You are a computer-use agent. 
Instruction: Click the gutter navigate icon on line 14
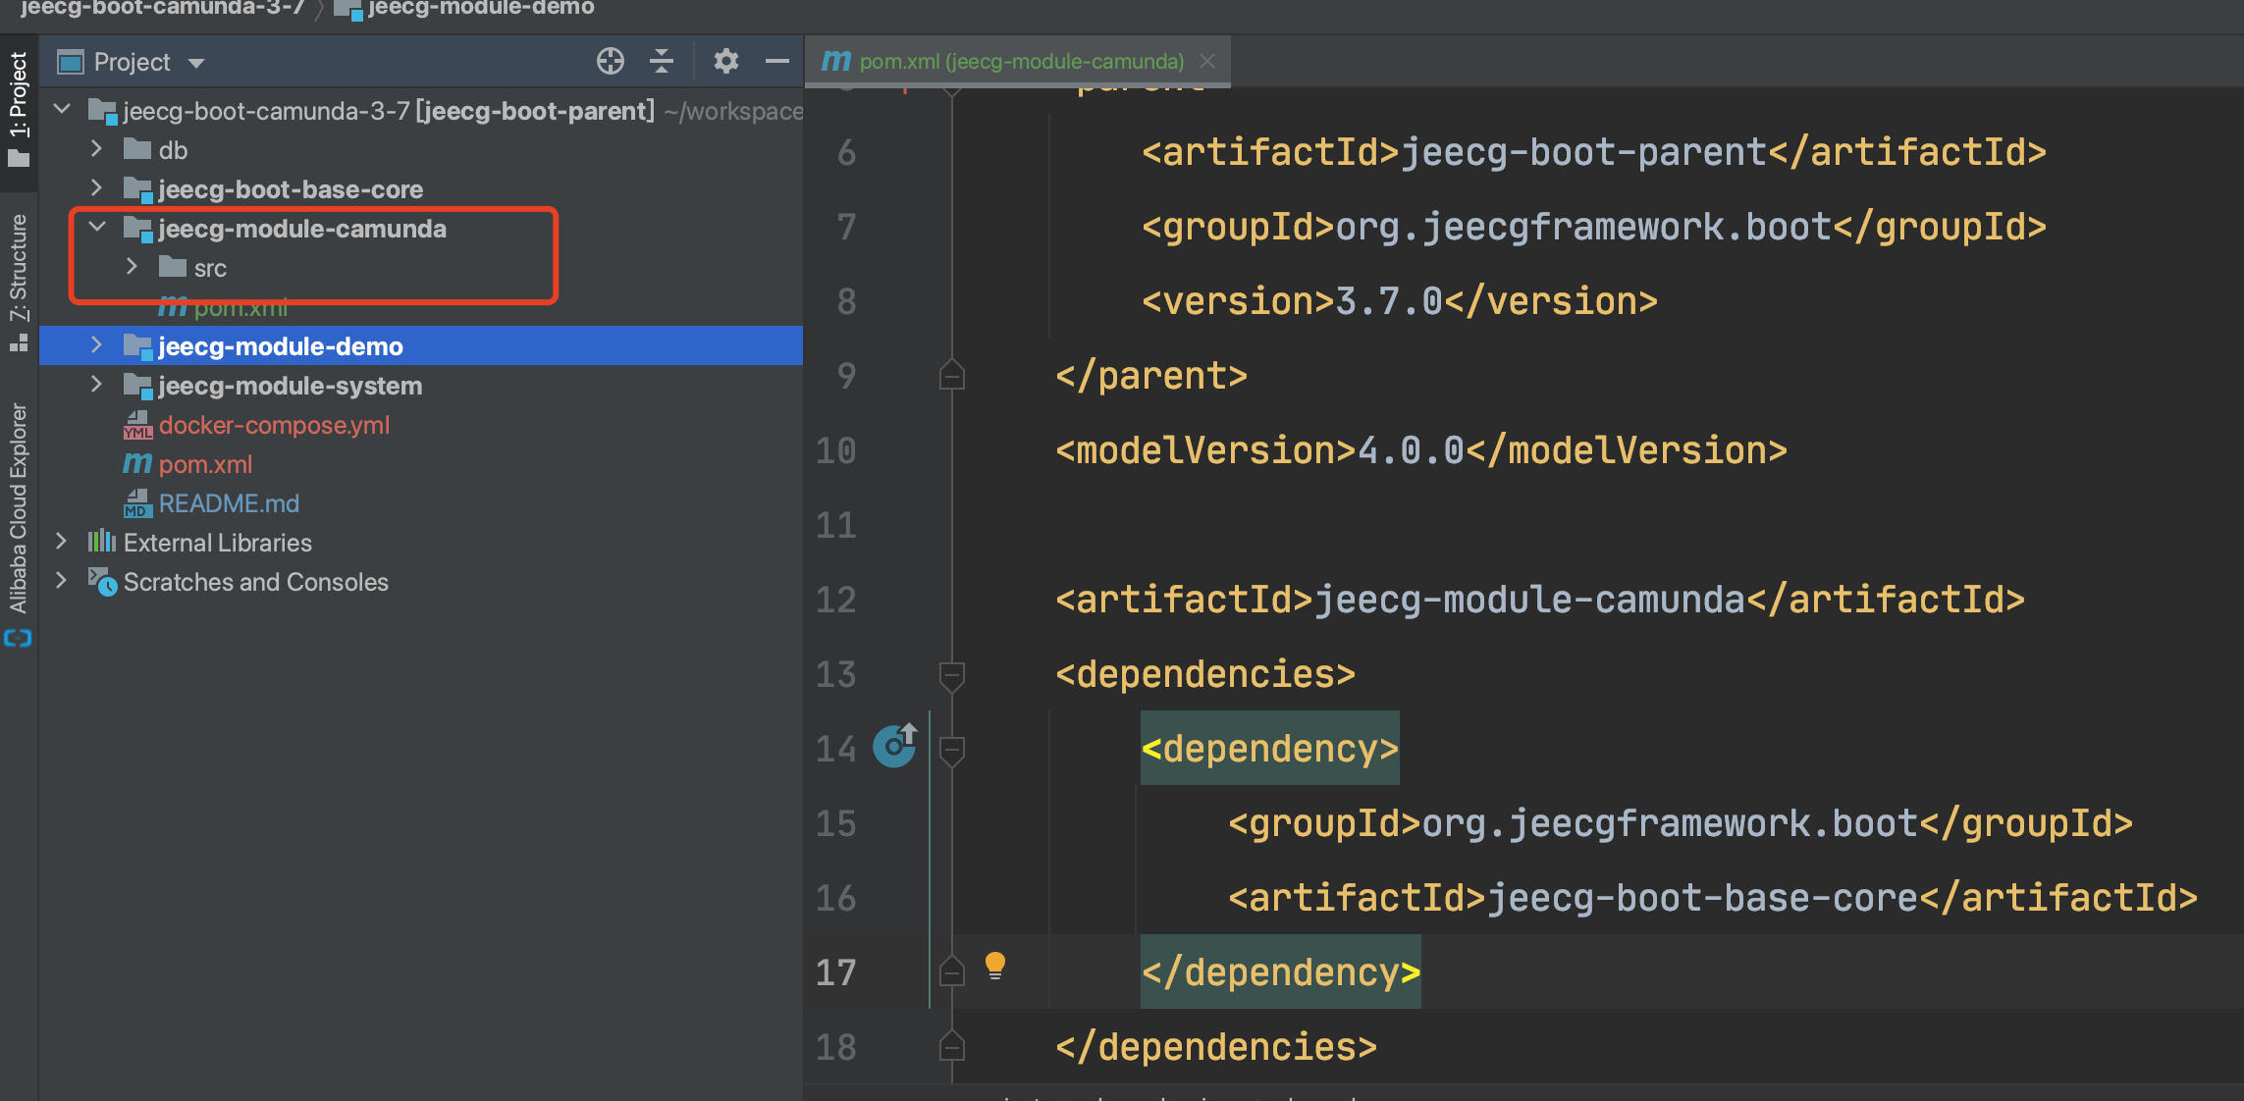pyautogui.click(x=895, y=746)
